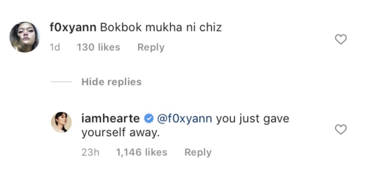Open the iamhearte username link
This screenshot has height=173, width=367.
click(x=110, y=119)
